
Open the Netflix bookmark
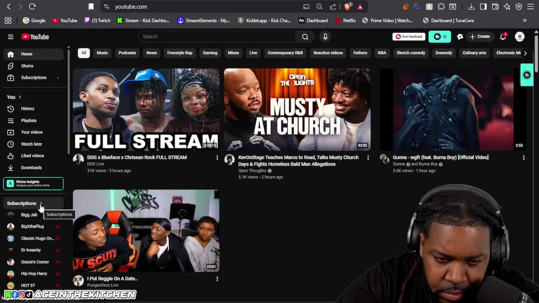[346, 21]
